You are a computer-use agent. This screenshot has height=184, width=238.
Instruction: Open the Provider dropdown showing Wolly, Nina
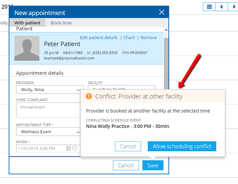pyautogui.click(x=49, y=89)
